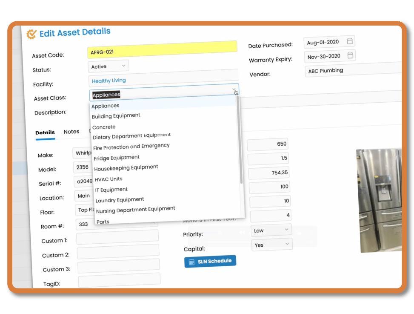Click the Serial # field
This screenshot has height=314, width=414.
[x=83, y=181]
